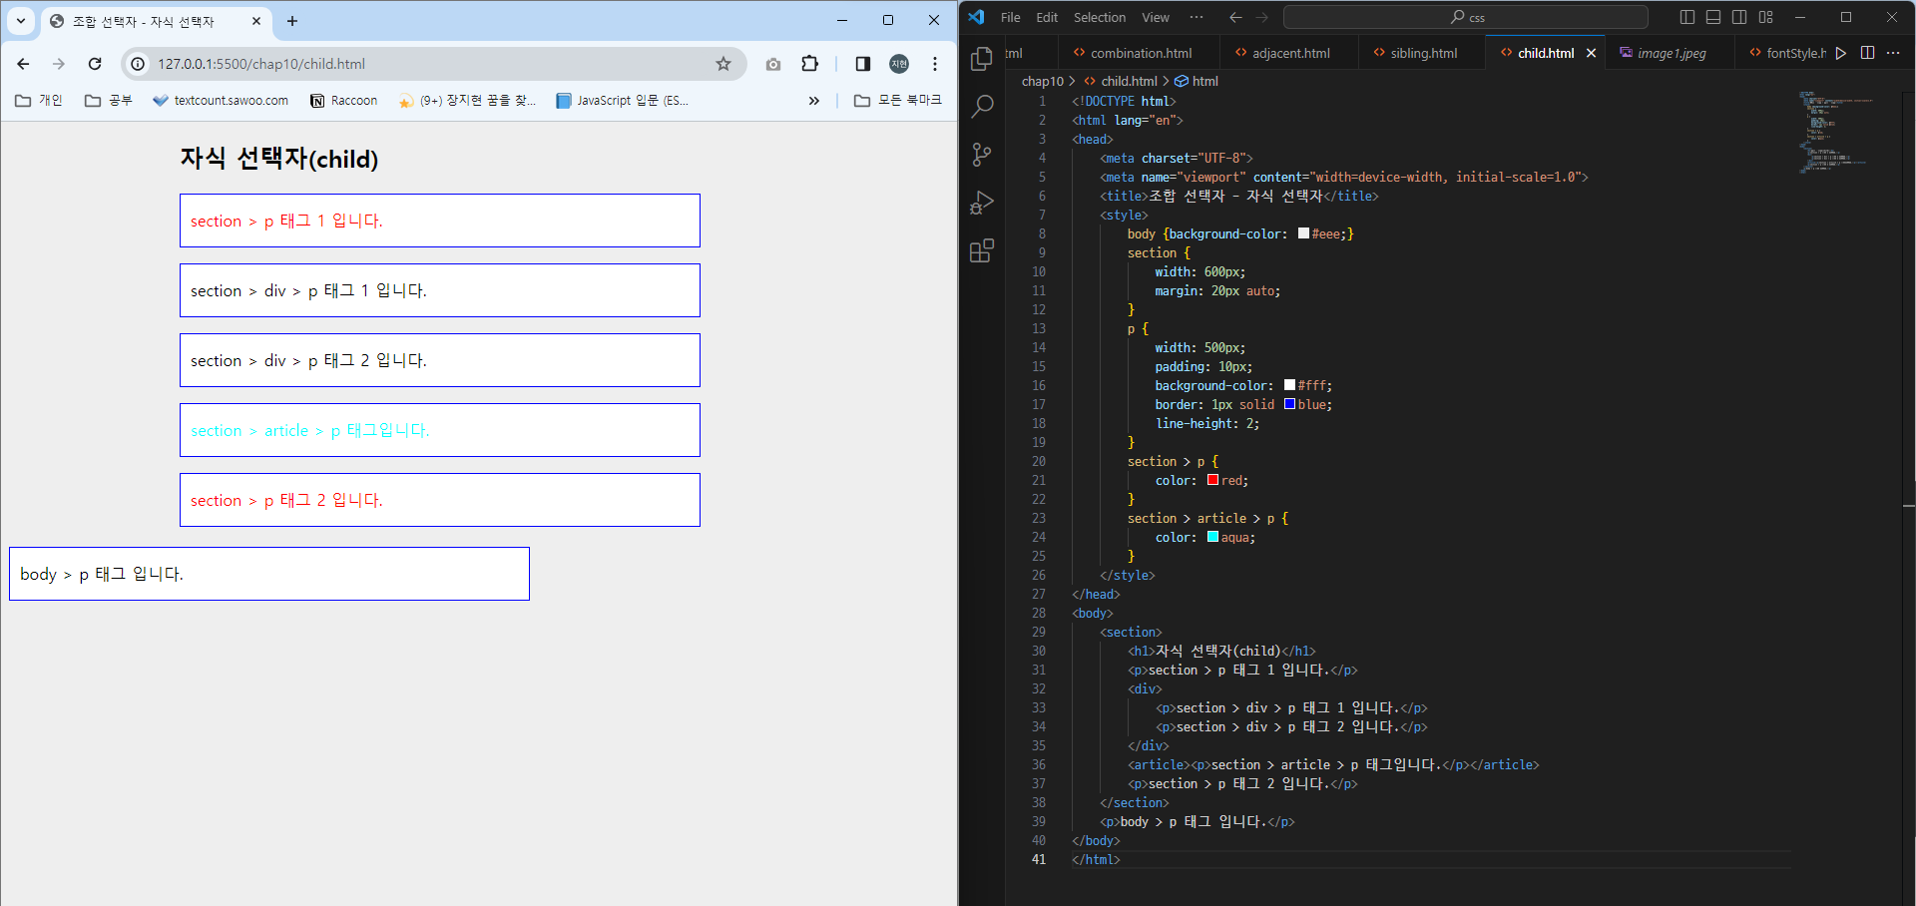Click line number 41 in editor gutter

(1039, 859)
